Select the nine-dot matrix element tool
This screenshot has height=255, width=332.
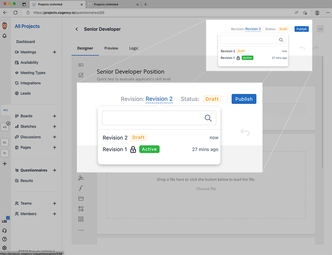[x=81, y=219]
